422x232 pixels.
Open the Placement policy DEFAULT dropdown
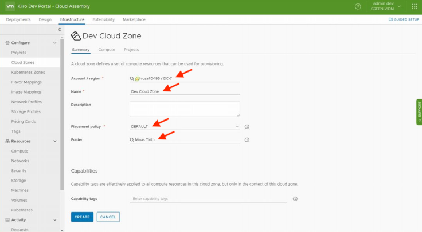(x=185, y=127)
